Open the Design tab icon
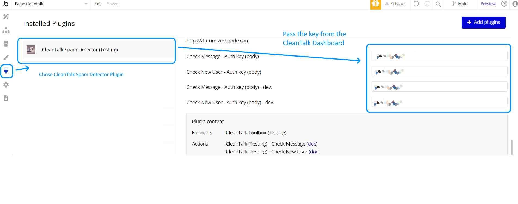The height and width of the screenshot is (204, 518). tap(6, 17)
